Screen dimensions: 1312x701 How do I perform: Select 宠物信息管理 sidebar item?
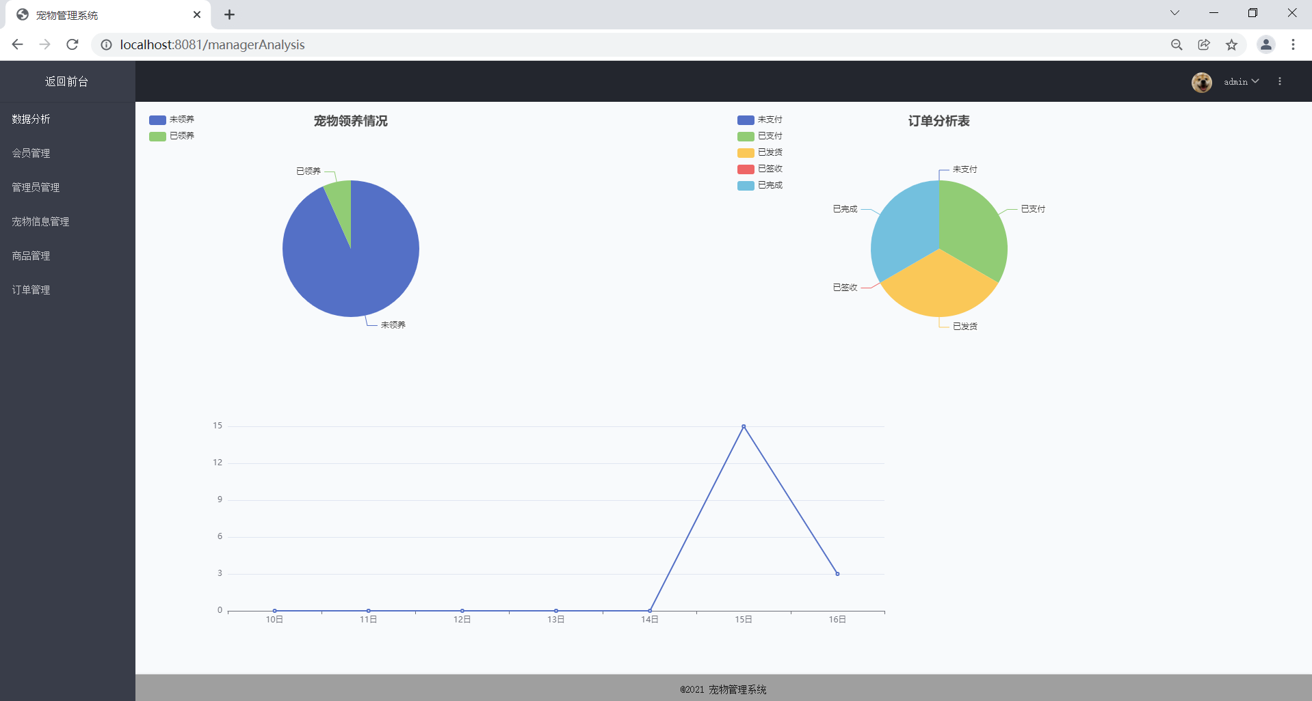coord(40,221)
